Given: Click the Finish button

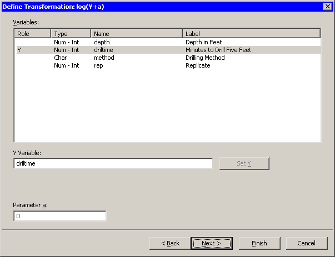Looking at the screenshot, I should (x=259, y=243).
